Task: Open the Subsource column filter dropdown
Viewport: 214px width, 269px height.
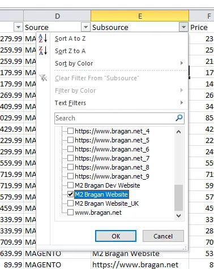Action: (x=183, y=27)
